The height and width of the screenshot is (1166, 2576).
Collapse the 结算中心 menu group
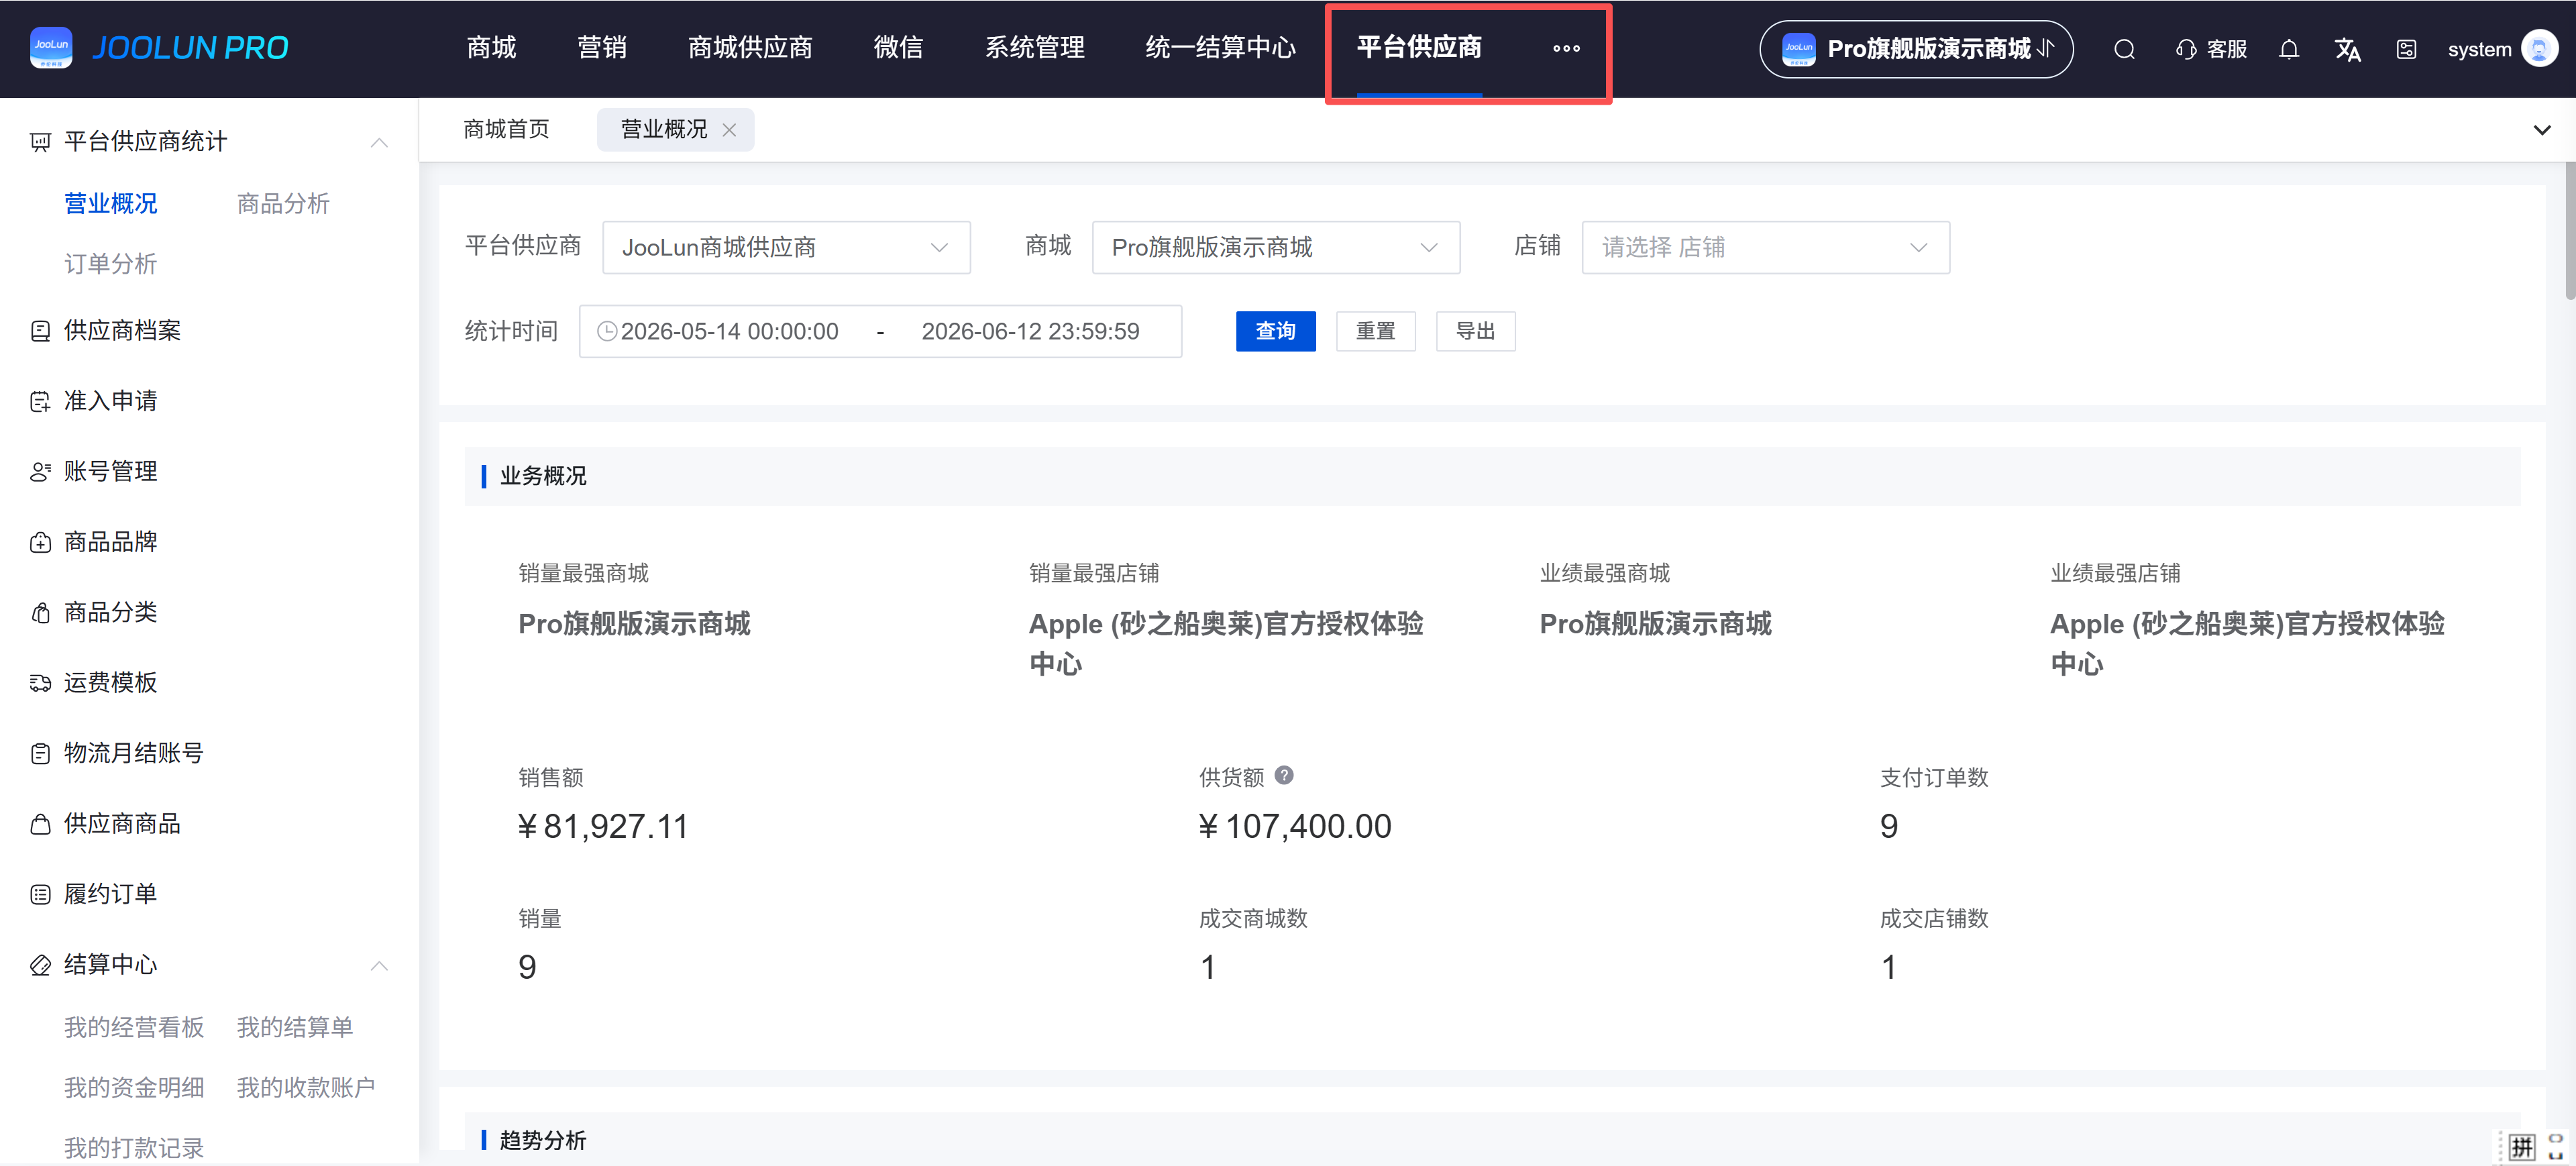coord(379,966)
